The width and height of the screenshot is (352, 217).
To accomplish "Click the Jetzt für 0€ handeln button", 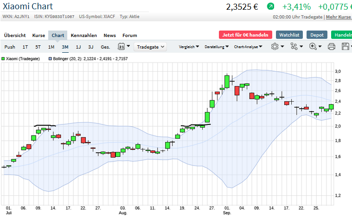I will click(x=245, y=35).
